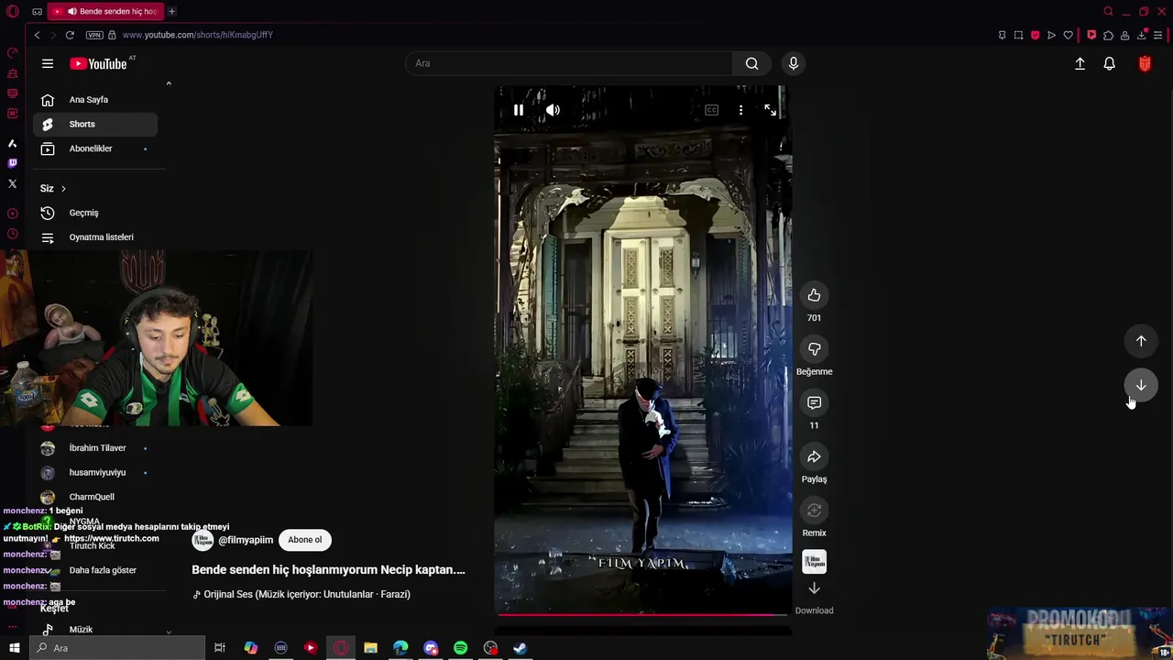Open the YouTube upload/create icon
Image resolution: width=1173 pixels, height=660 pixels.
click(x=1080, y=63)
